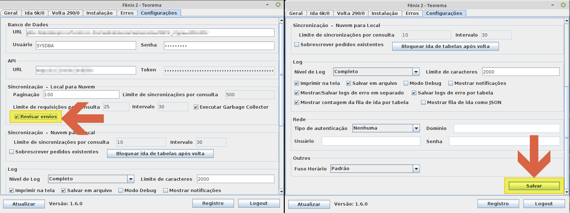Click Atualizar button in right window
This screenshot has width=570, height=213.
point(309,204)
